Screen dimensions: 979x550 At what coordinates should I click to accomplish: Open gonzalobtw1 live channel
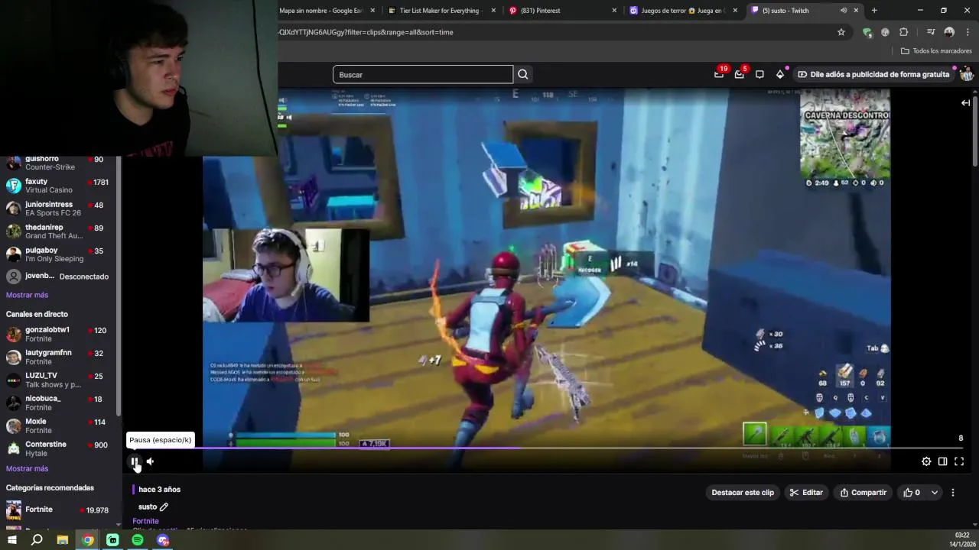pos(57,334)
